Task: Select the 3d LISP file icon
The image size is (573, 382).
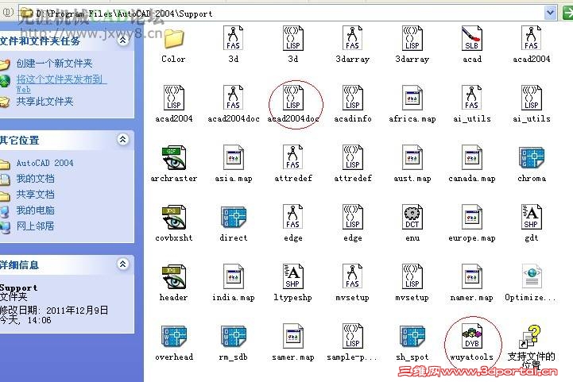Action: click(293, 38)
